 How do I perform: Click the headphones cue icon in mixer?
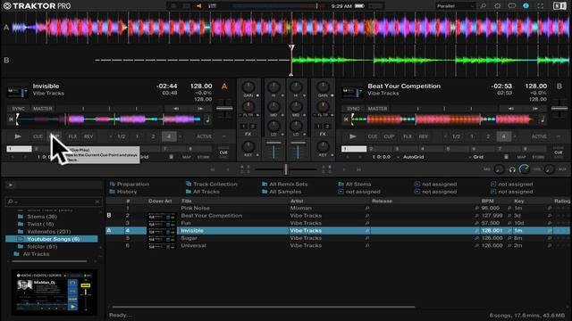point(512,169)
